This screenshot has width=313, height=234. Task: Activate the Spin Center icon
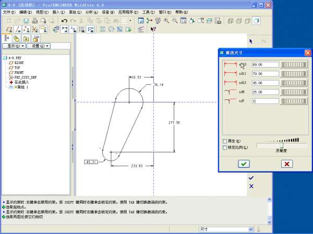tap(149, 21)
